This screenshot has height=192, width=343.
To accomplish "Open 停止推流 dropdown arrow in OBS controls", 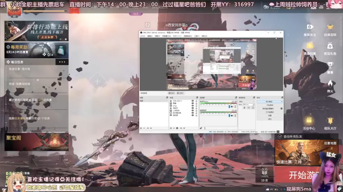I will coord(282,102).
